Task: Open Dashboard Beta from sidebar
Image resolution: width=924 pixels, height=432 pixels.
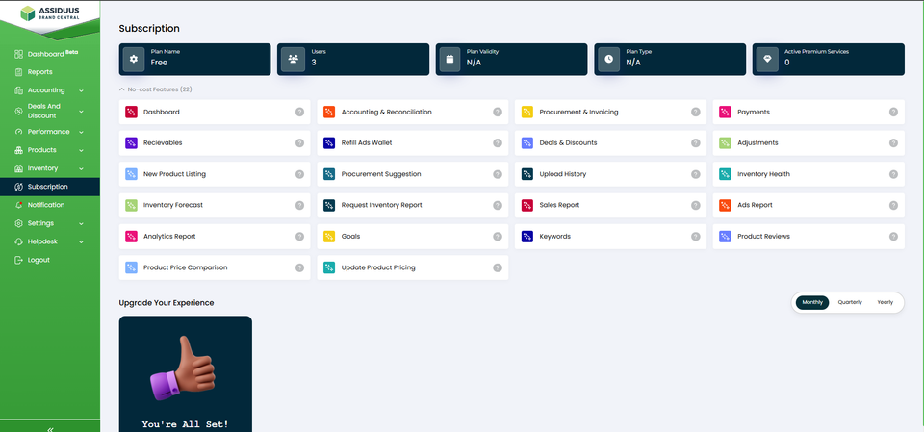Action: coord(50,54)
